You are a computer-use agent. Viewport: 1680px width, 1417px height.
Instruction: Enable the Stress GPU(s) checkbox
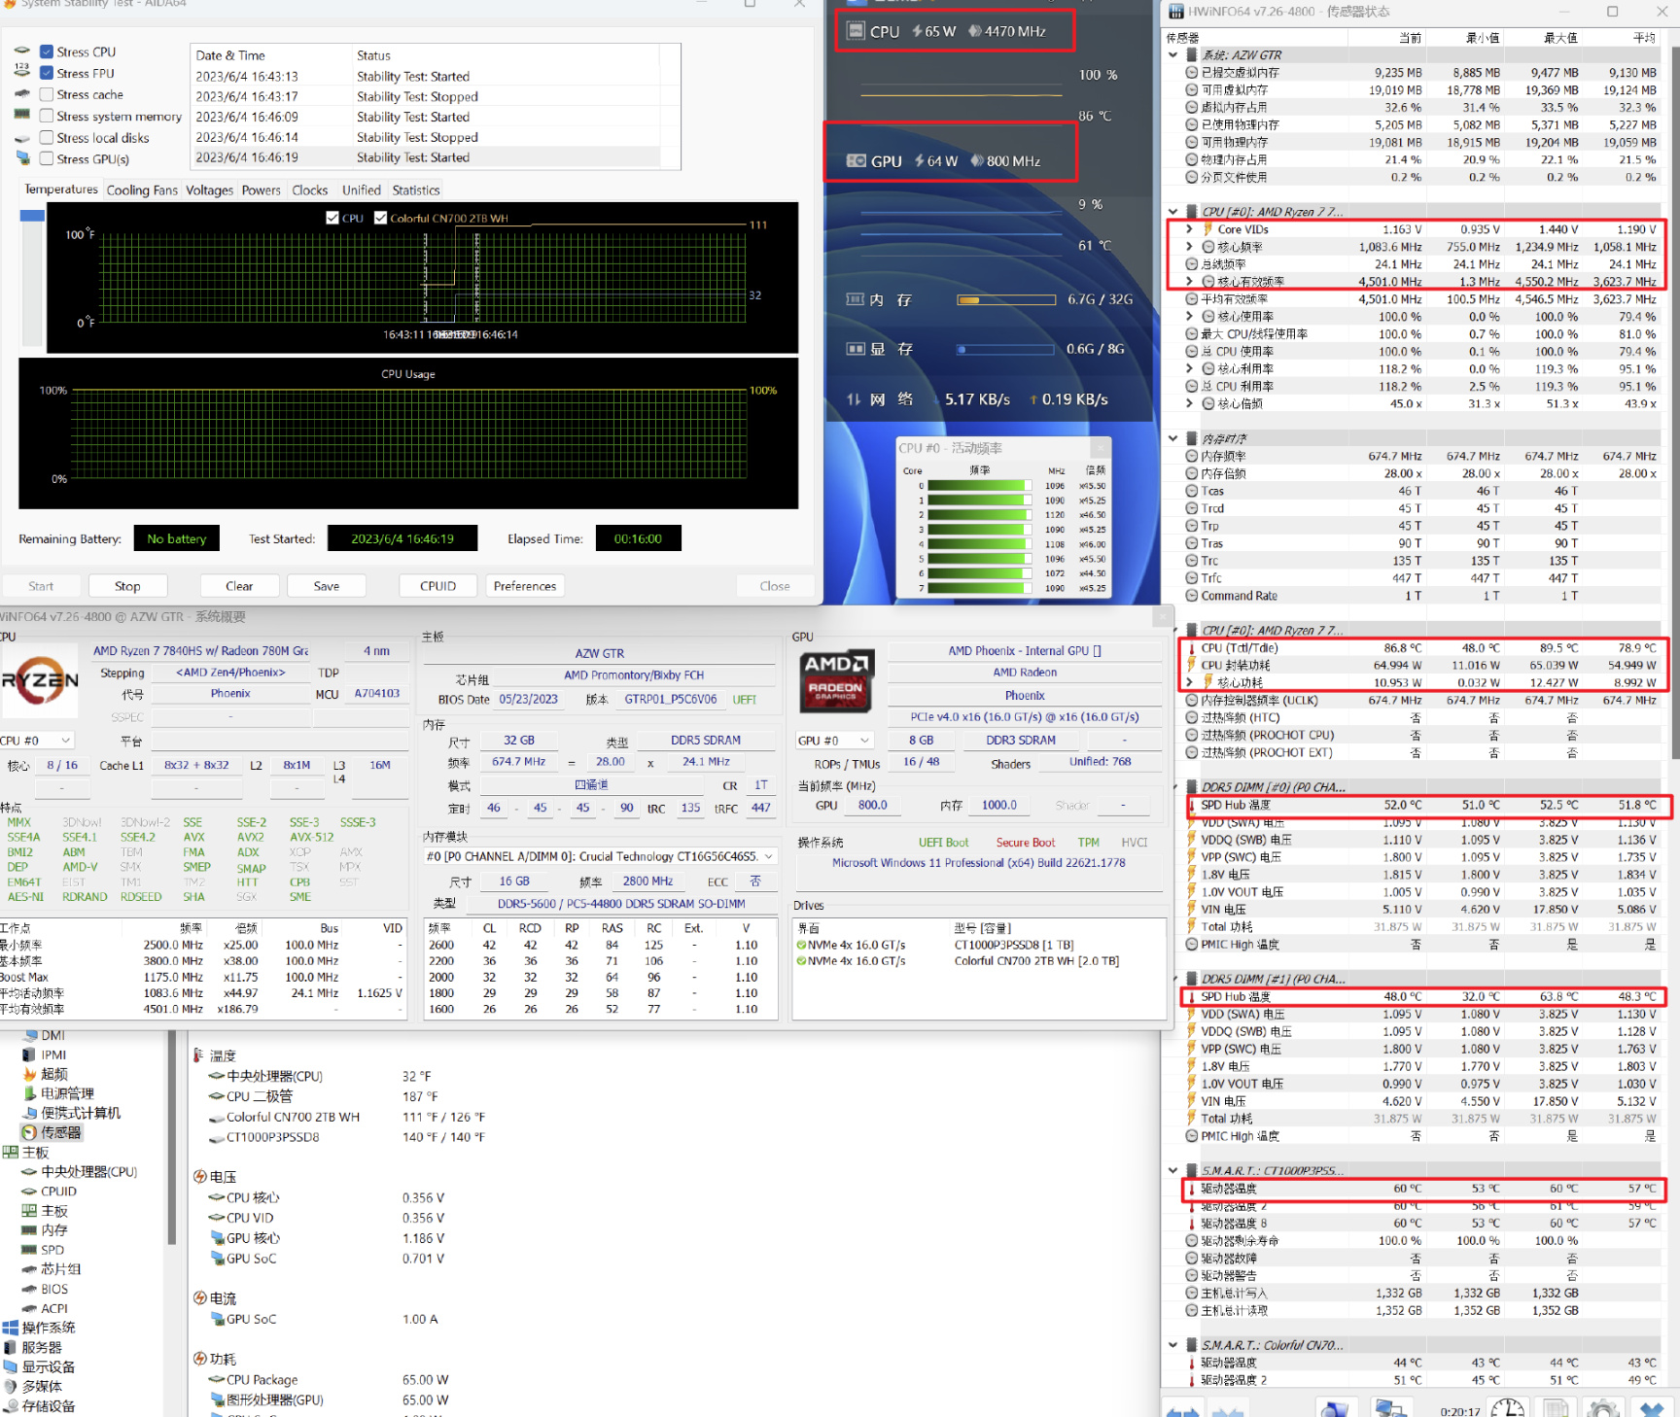click(x=47, y=158)
